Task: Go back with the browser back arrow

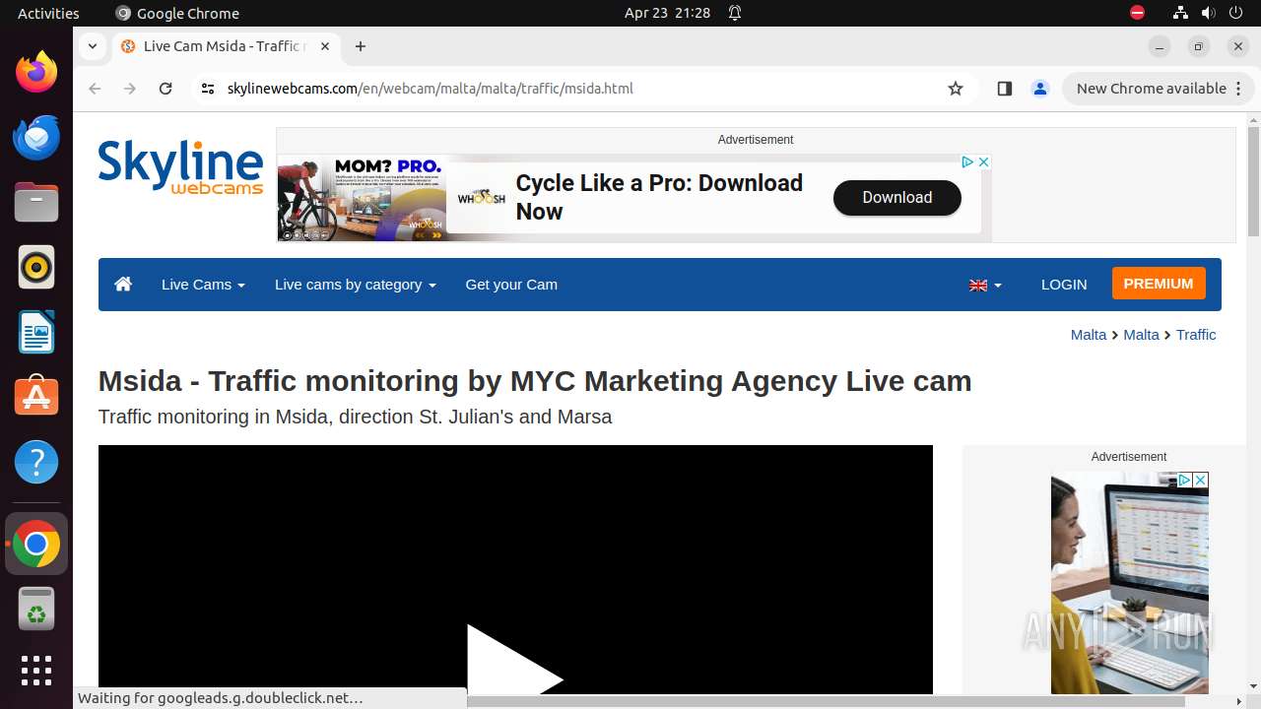Action: 95,89
